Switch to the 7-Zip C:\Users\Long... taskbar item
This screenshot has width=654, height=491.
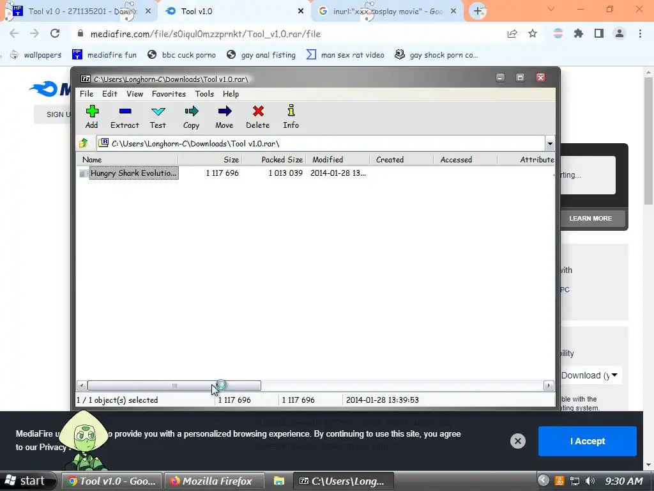coord(343,481)
